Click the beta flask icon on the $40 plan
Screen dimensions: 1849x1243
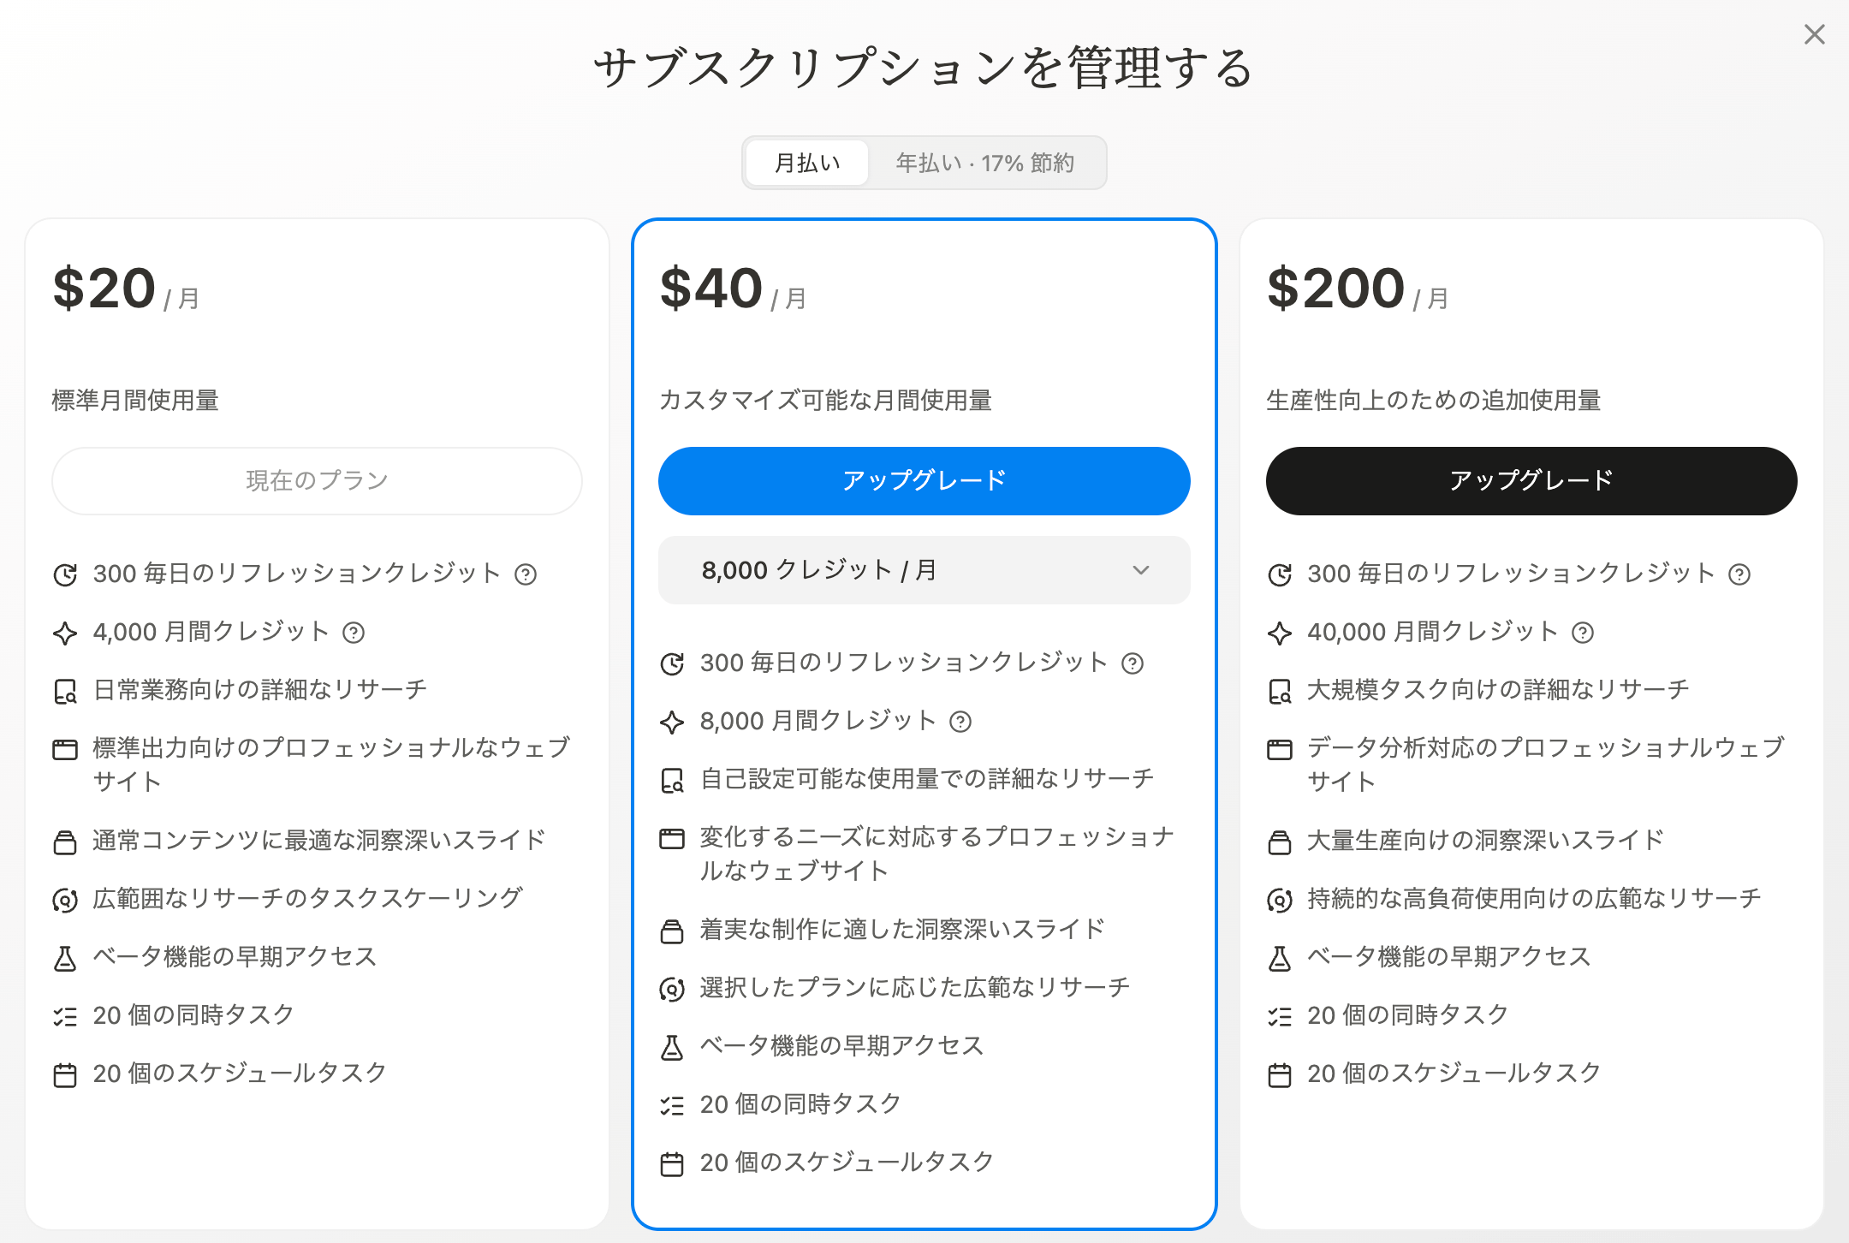click(x=673, y=1045)
